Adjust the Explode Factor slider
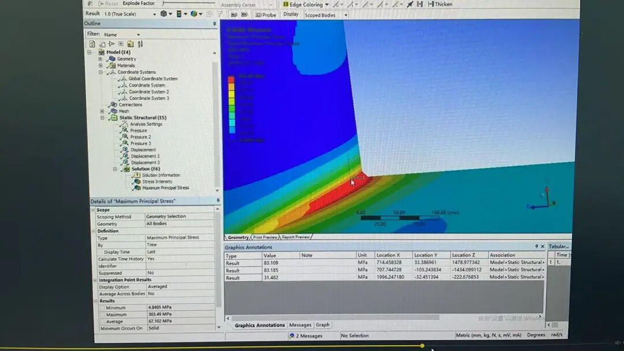Screen dimensions: 624x351 [189, 3]
